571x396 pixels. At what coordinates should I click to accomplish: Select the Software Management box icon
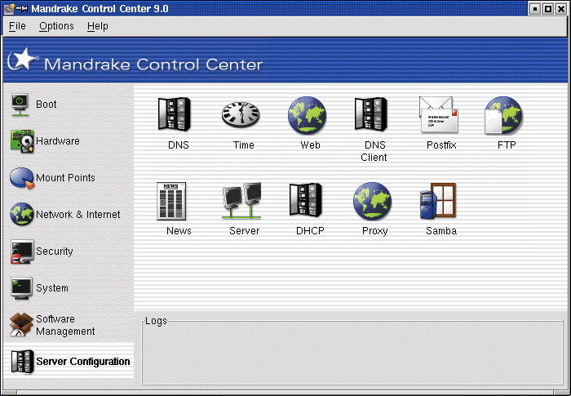(x=21, y=324)
